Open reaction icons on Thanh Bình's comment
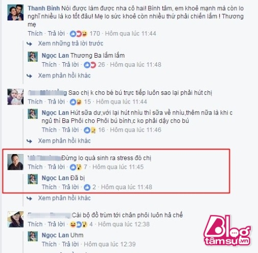258x253 pixels. coord(79,34)
